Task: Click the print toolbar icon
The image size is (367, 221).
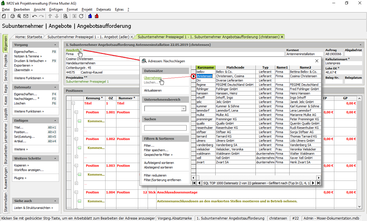Action: (13, 16)
